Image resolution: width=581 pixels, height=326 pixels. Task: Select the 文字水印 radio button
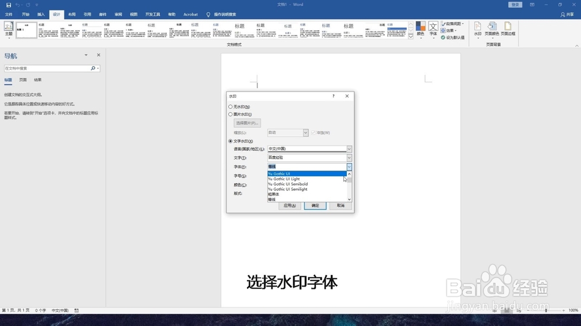231,141
